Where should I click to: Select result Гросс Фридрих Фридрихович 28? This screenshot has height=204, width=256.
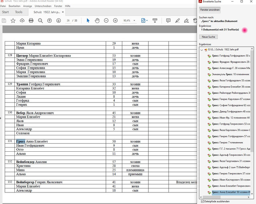coord(231,62)
